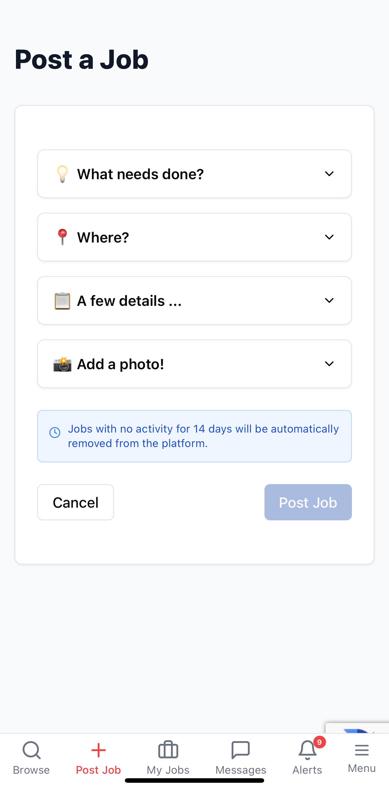Screen dimensions: 389x790
Task: Click the red pushpin emoji icon
Action: [62, 237]
